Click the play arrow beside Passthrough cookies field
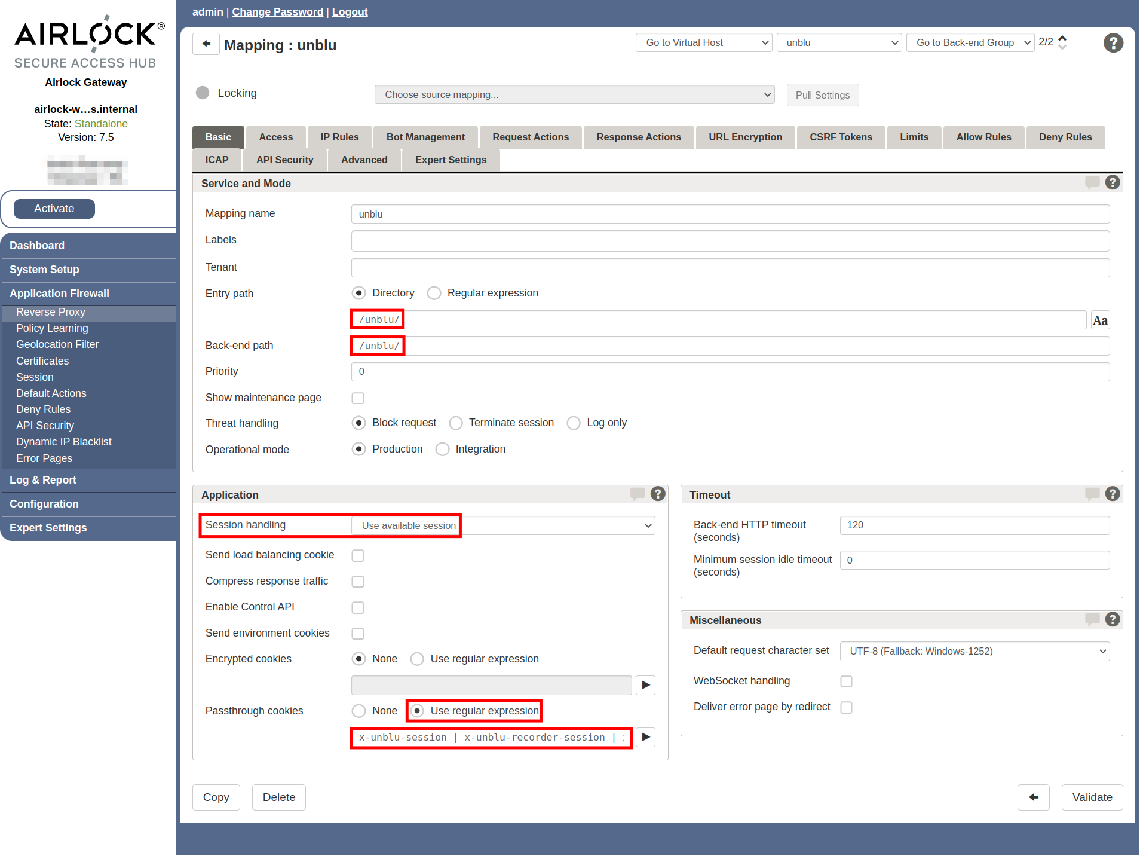1140x856 pixels. click(x=645, y=737)
